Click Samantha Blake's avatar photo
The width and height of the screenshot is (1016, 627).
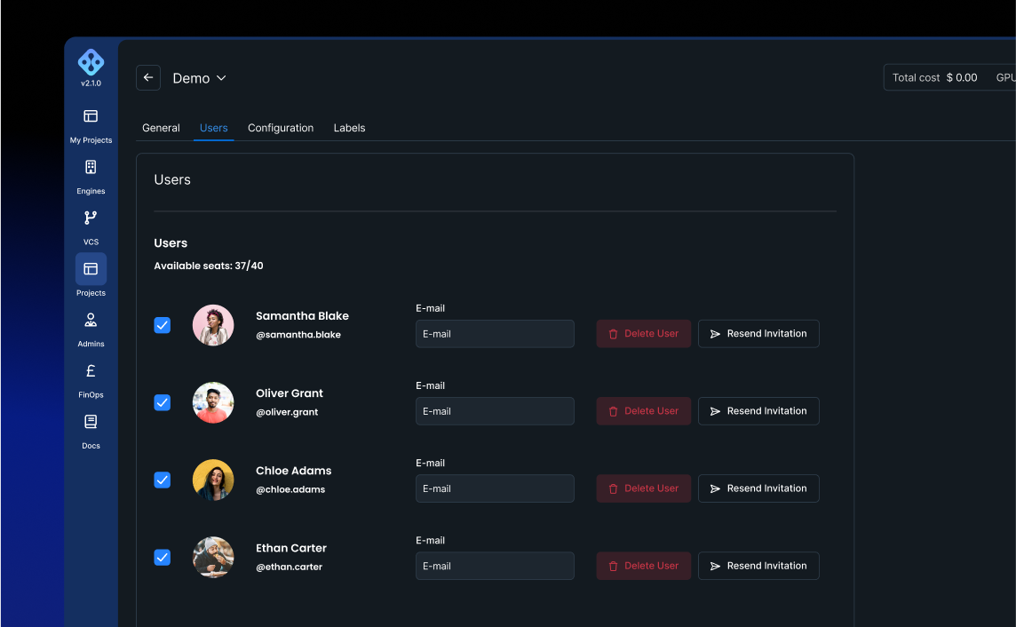[213, 325]
